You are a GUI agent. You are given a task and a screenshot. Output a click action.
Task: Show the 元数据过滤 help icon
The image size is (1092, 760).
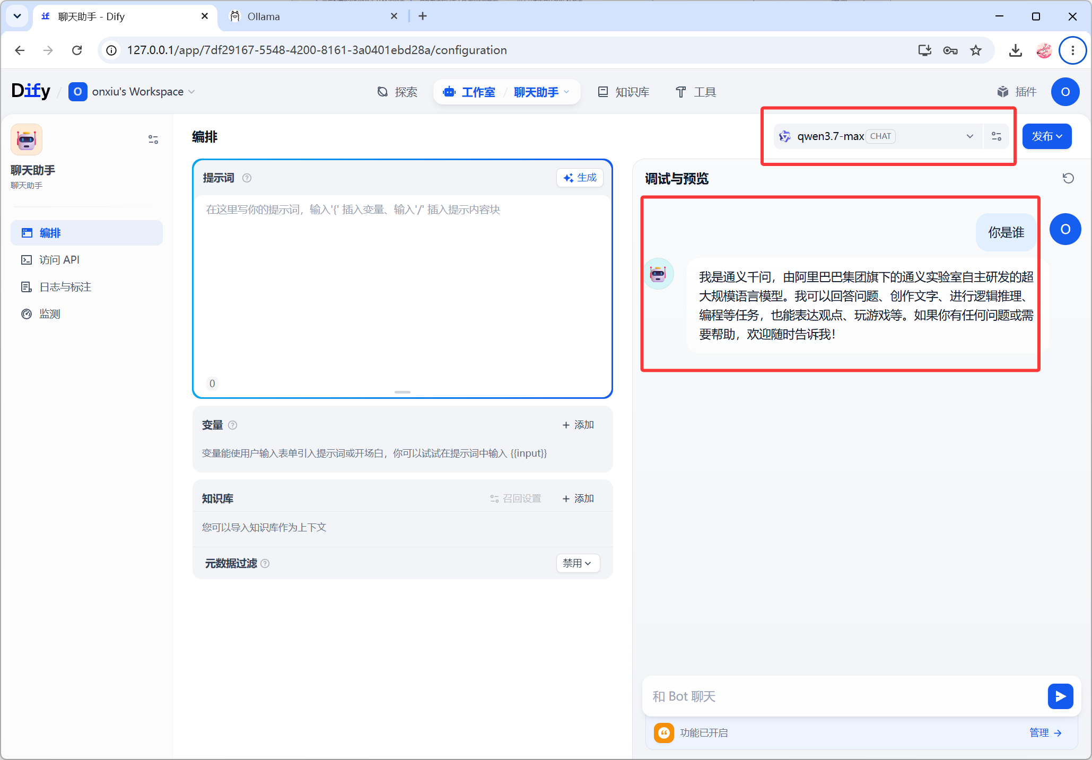[265, 563]
